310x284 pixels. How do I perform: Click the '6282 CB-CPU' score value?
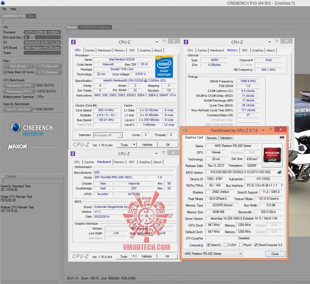click(45, 85)
